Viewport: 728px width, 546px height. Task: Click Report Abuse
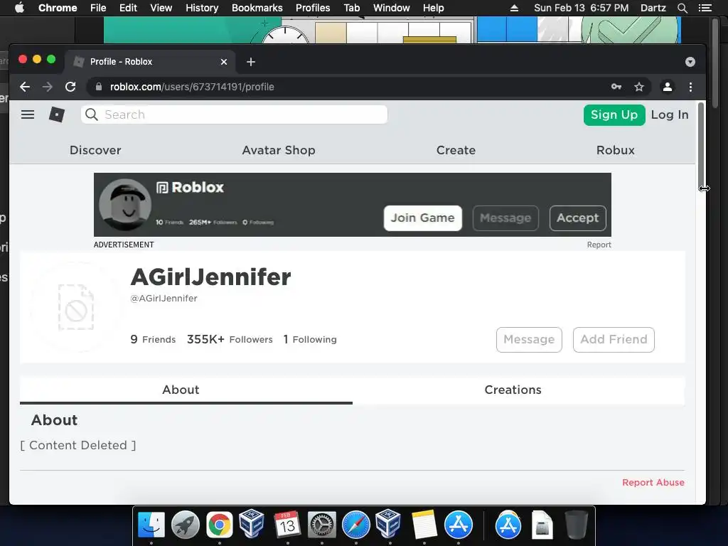point(653,483)
